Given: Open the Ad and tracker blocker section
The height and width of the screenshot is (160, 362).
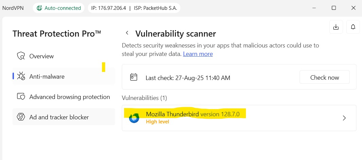Looking at the screenshot, I should 59,117.
